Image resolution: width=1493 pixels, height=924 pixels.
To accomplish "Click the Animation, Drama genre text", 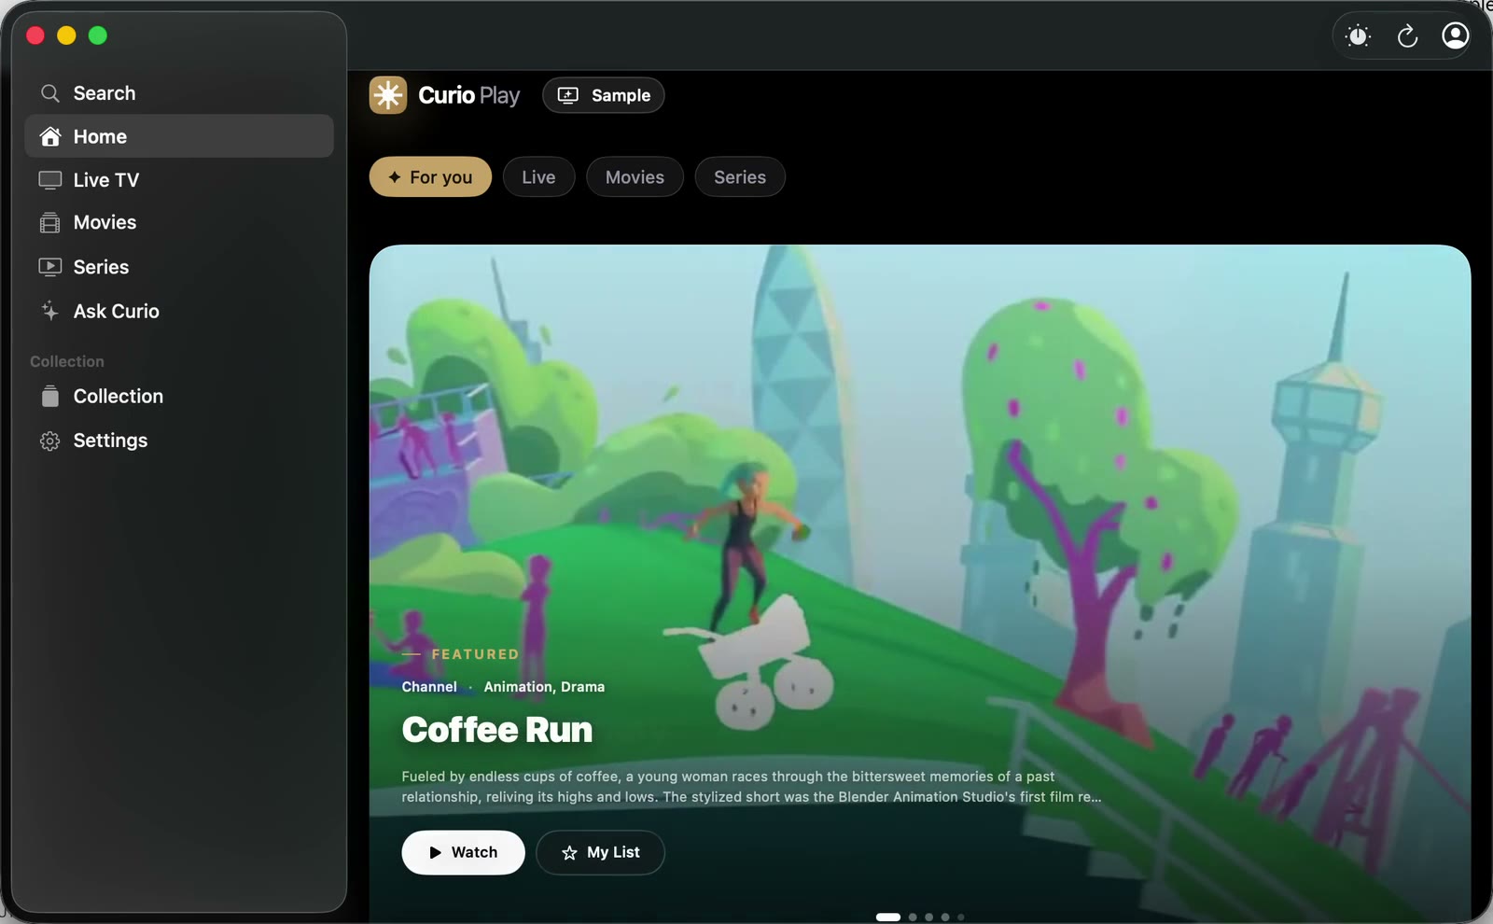I will pyautogui.click(x=544, y=687).
